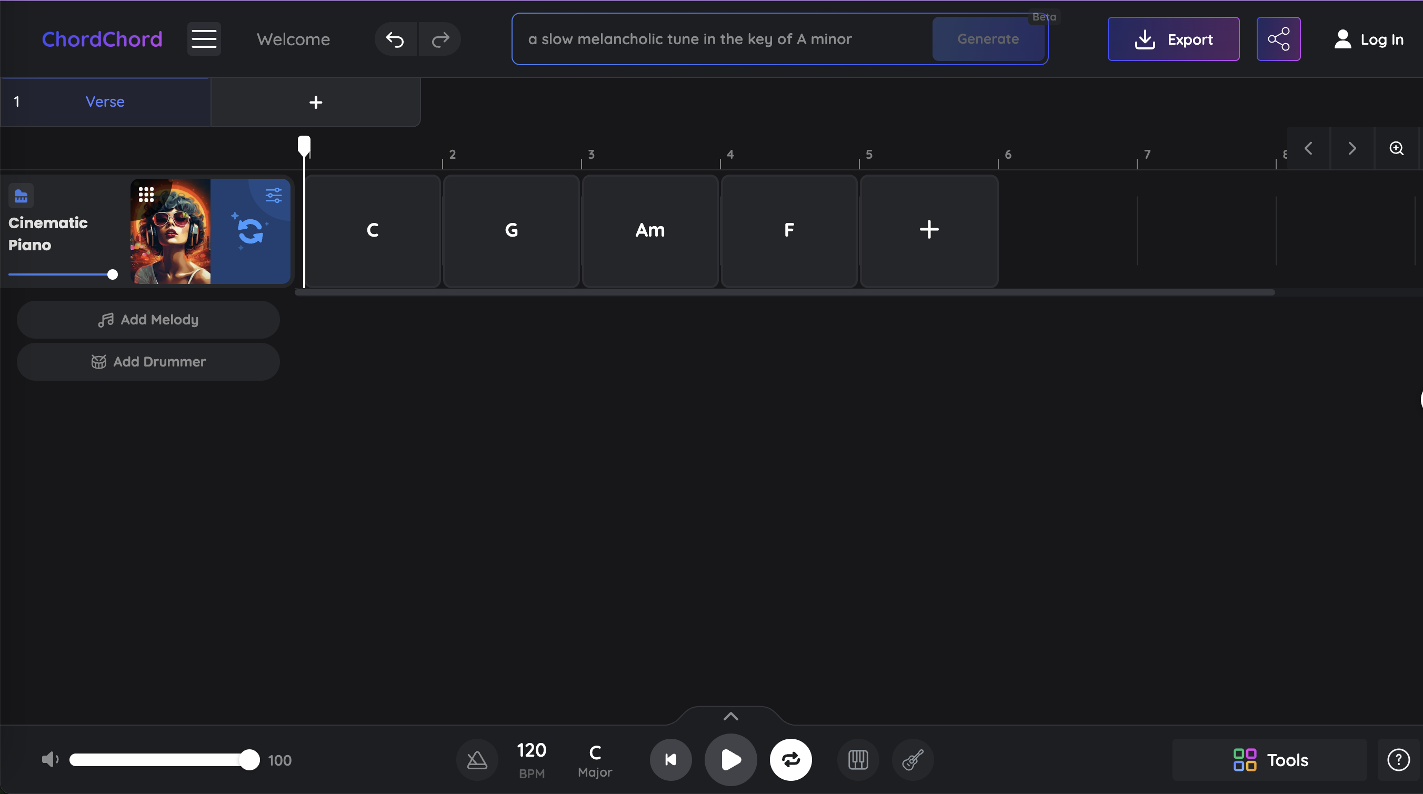
Task: Open the guitar chord view
Action: [x=913, y=760]
